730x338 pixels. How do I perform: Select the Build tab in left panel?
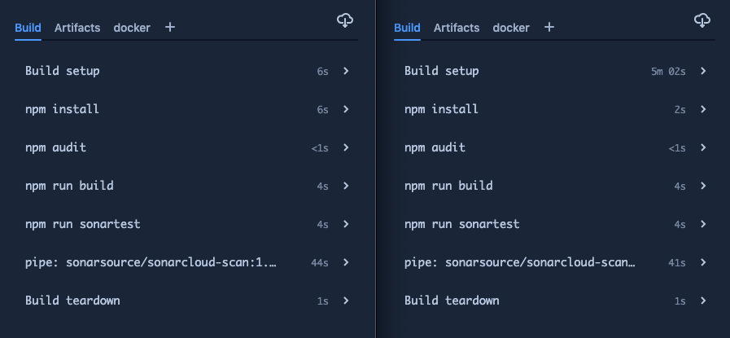pos(28,28)
